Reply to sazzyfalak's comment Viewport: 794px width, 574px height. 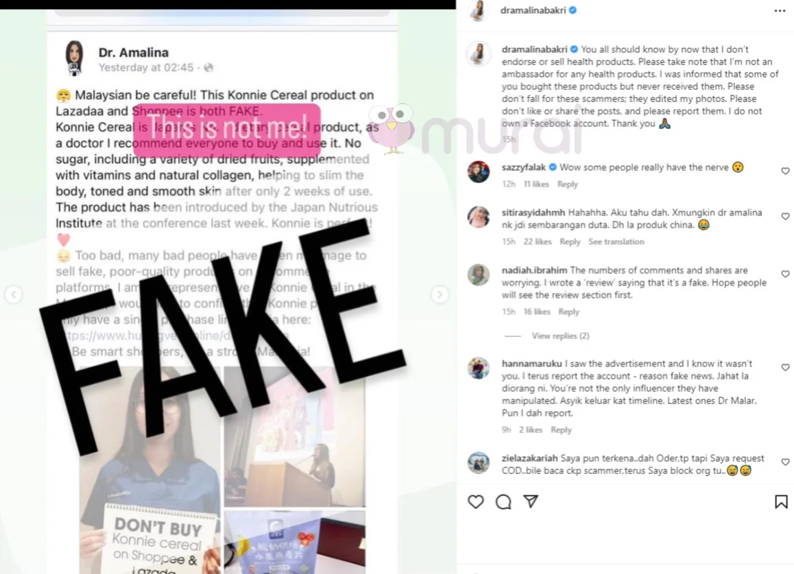pyautogui.click(x=567, y=184)
